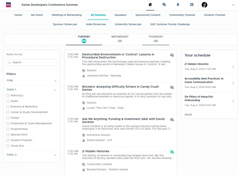The height and width of the screenshot is (175, 238).
Task: Click the GDC logo
Action: (x=8, y=5)
